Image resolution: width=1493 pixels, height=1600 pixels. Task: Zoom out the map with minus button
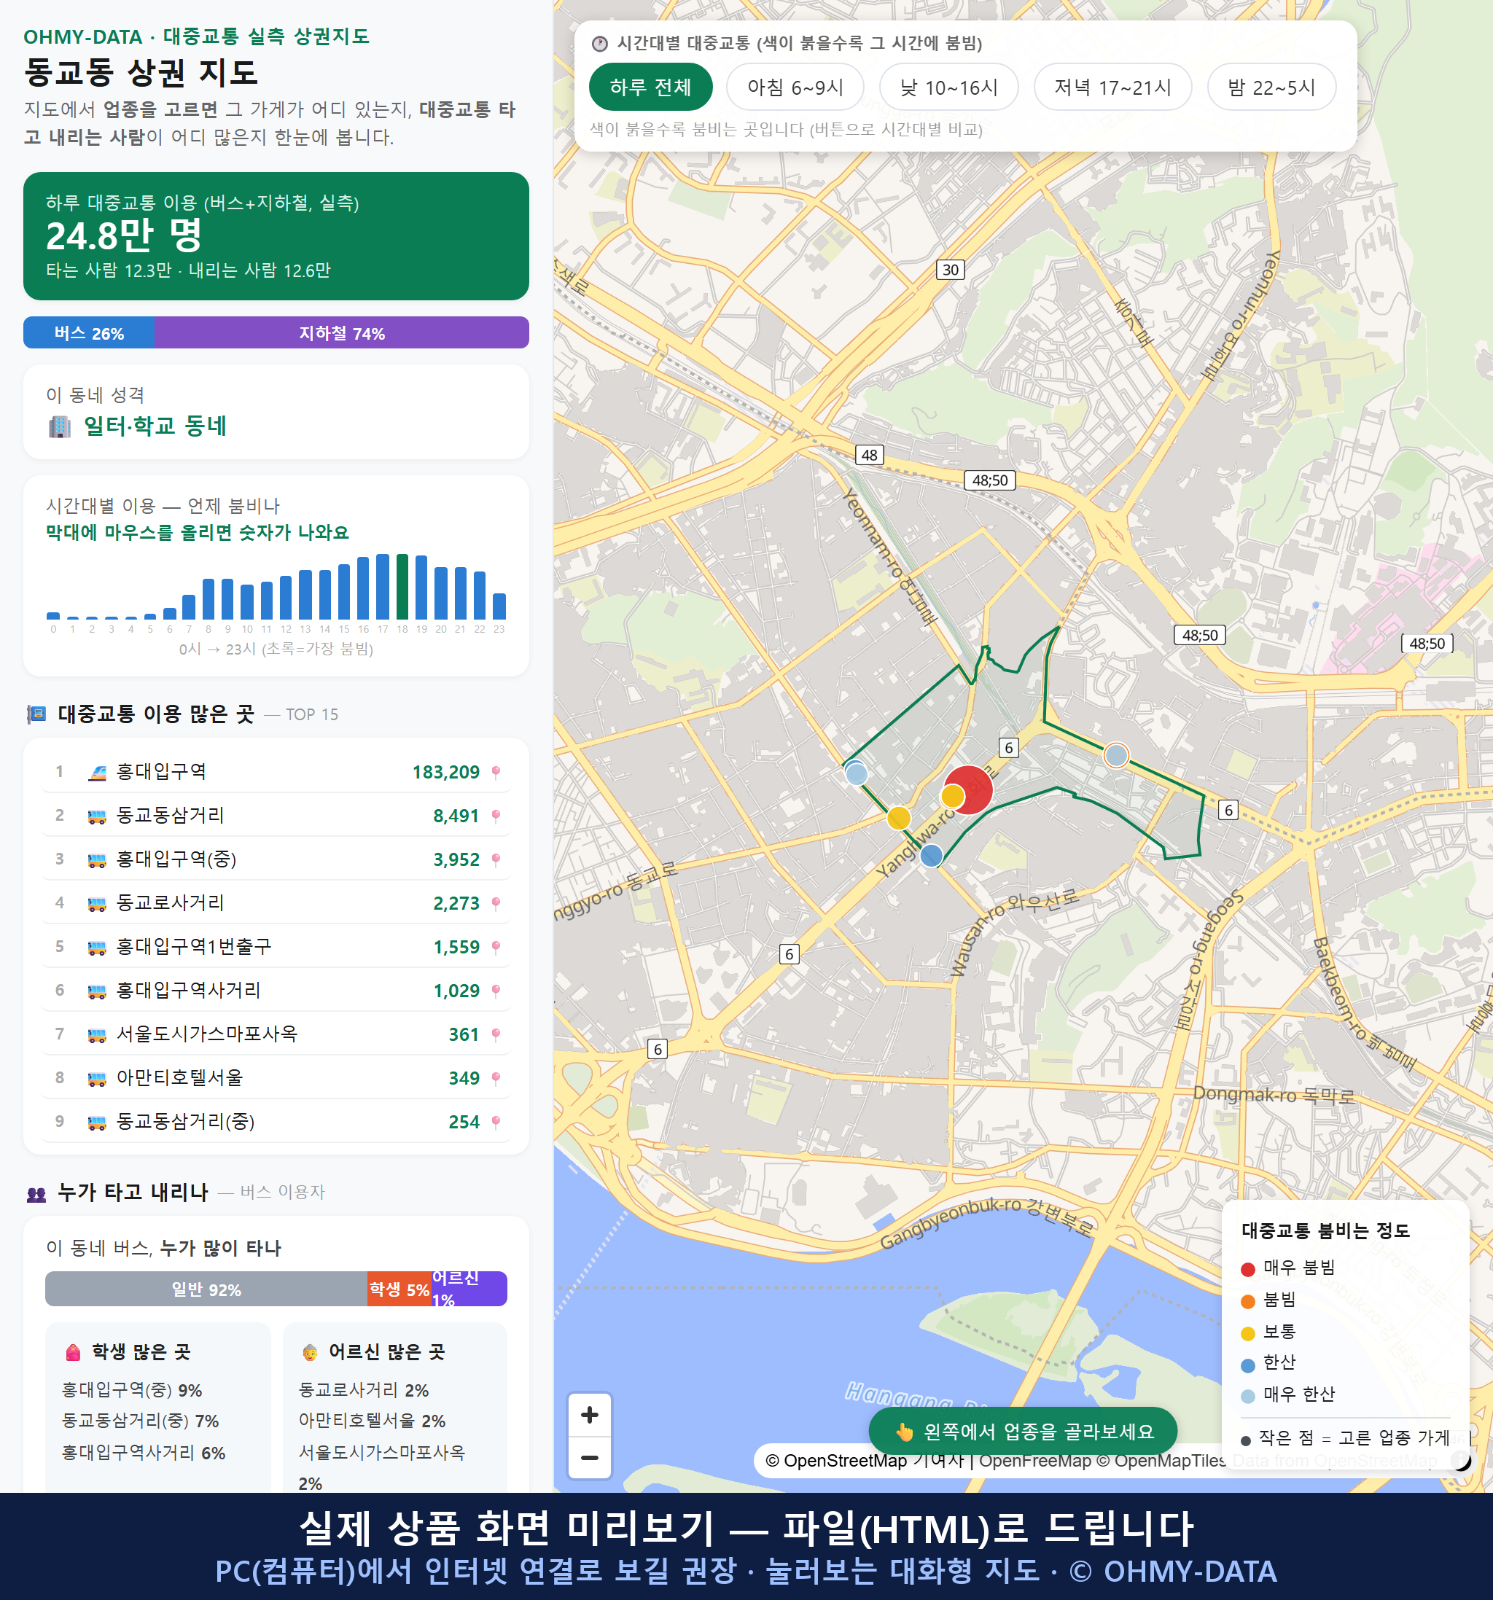(590, 1458)
